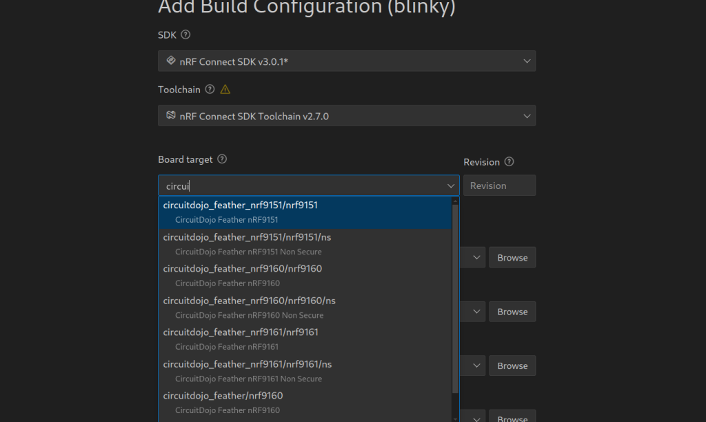Focus the Revision input field

pos(500,185)
